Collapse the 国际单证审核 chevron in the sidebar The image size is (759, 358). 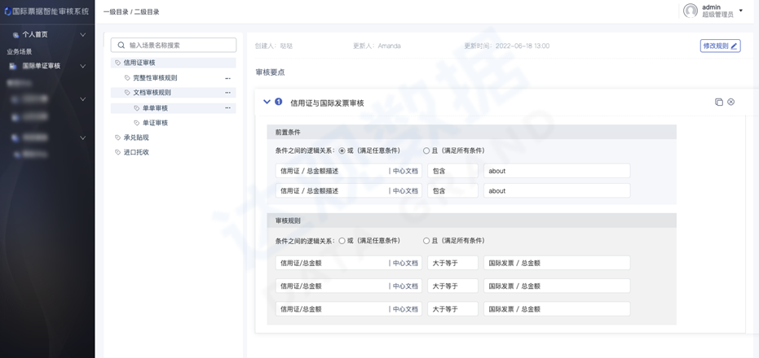[83, 66]
